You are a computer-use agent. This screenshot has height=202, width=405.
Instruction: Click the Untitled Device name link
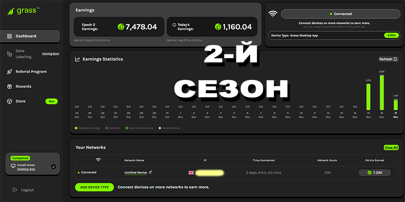point(136,172)
